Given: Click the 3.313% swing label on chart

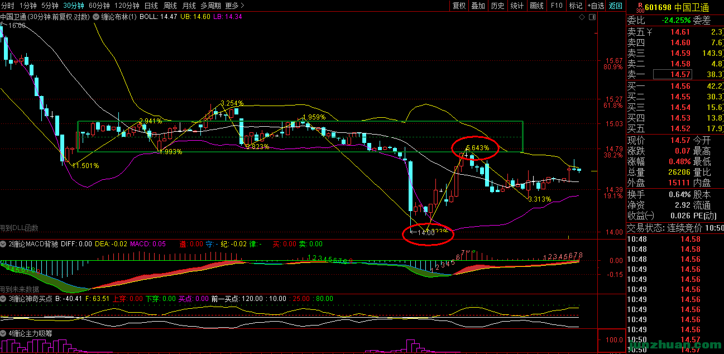Looking at the screenshot, I should [540, 199].
